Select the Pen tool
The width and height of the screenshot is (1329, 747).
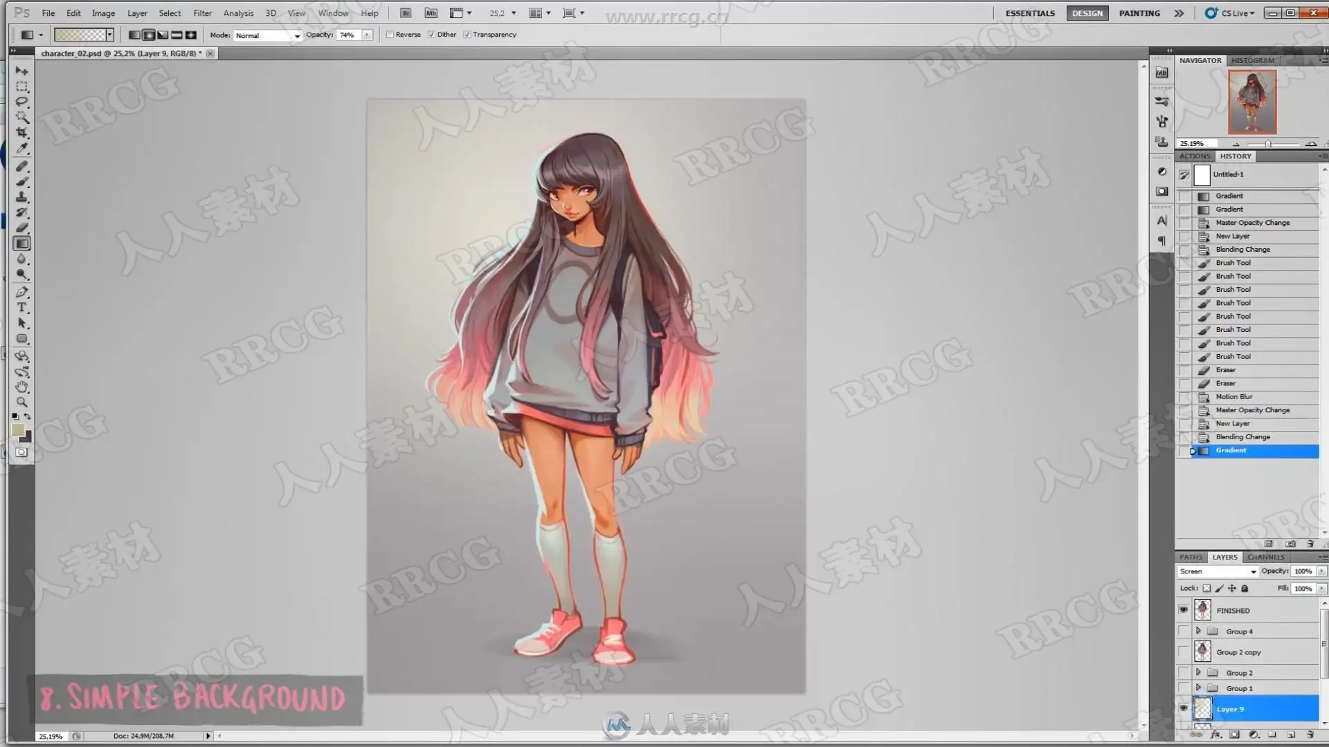point(21,292)
